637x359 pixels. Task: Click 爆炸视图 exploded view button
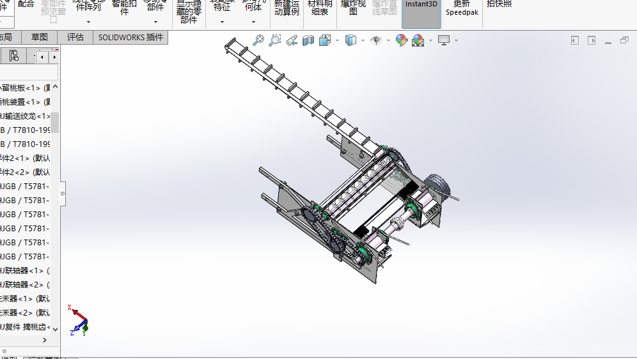pos(353,8)
